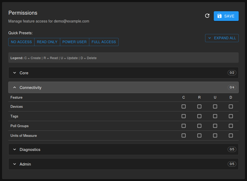Viewport: 247px width, 181px height.
Task: Click the refresh permissions icon
Action: (x=207, y=16)
